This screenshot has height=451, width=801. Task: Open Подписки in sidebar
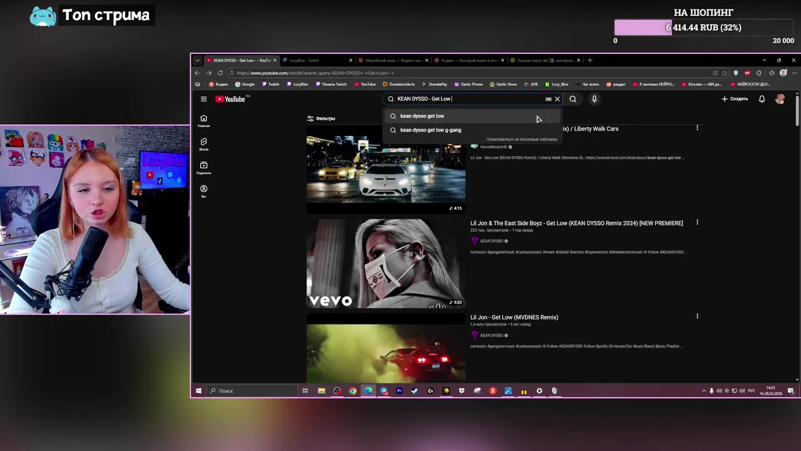203,168
